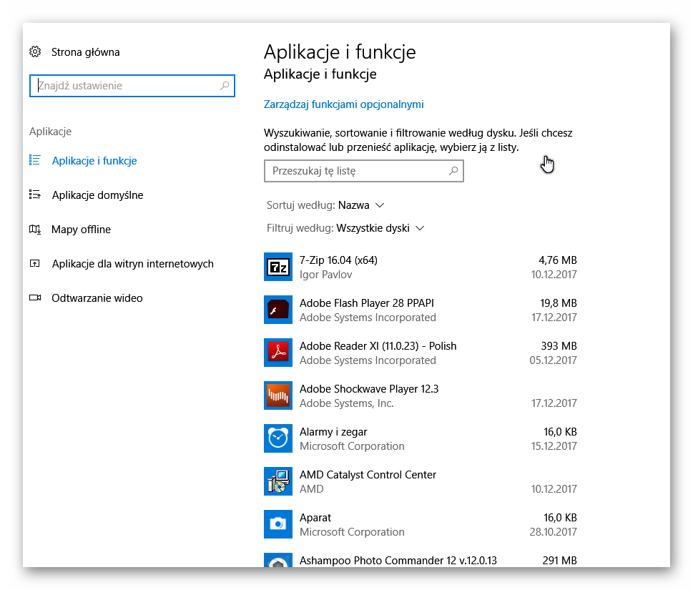
Task: Select AMD Catalyst Control Center entry
Action: tap(421, 481)
